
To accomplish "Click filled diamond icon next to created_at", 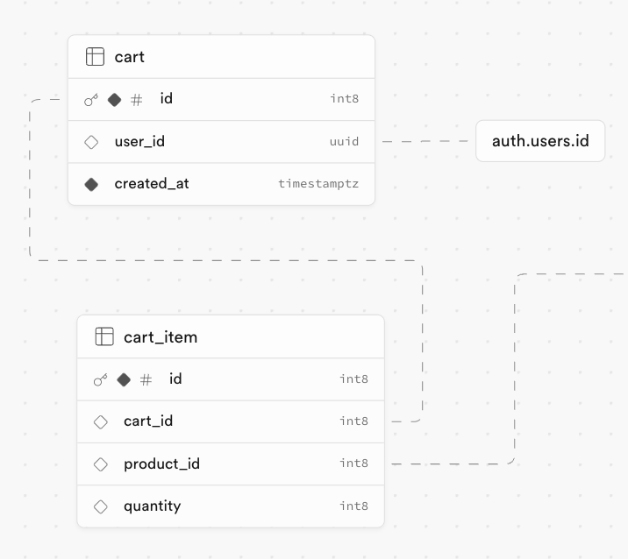I will coord(91,184).
